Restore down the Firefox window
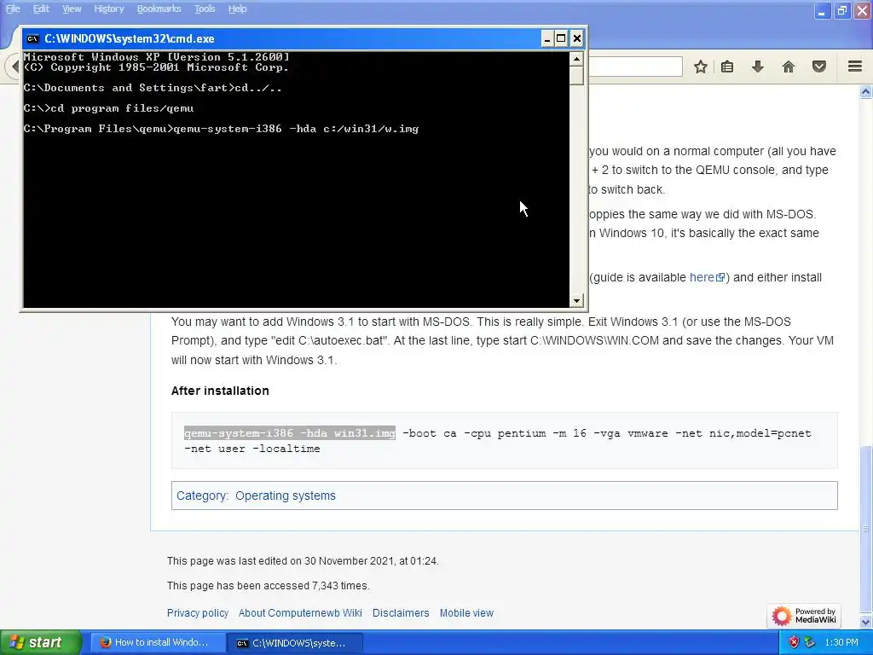 842,10
